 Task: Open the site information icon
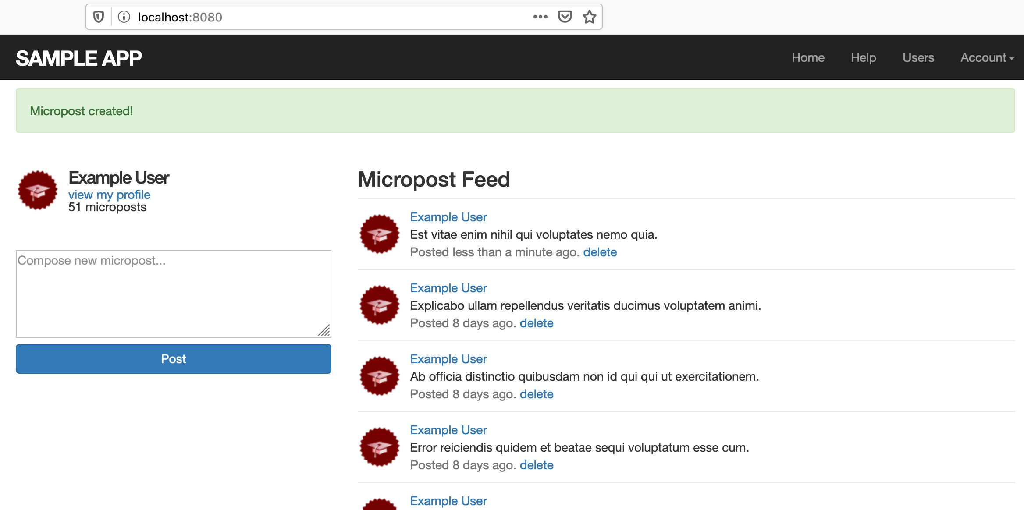(124, 17)
